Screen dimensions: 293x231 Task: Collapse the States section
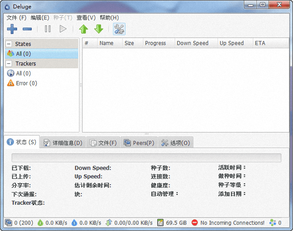[x=9, y=44]
